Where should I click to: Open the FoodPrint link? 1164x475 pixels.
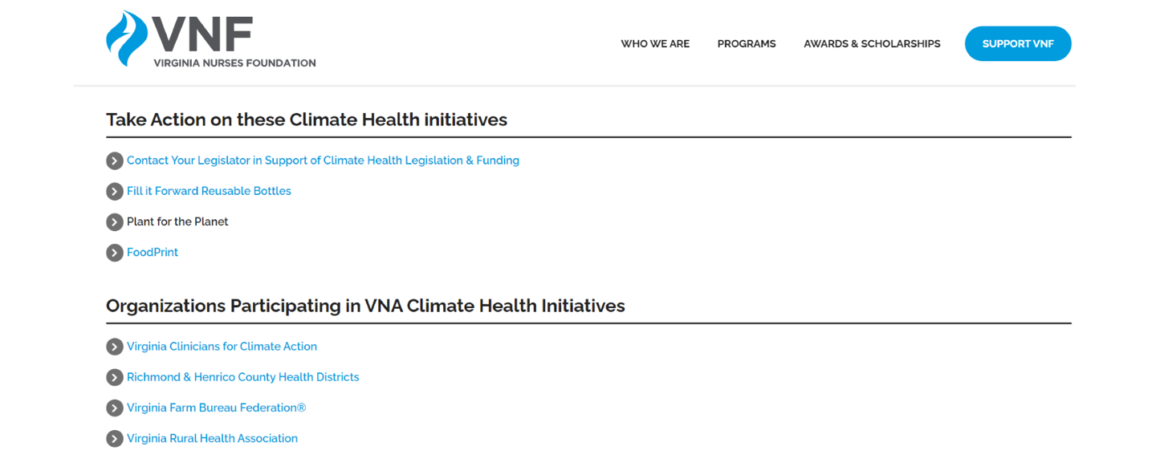pos(153,252)
